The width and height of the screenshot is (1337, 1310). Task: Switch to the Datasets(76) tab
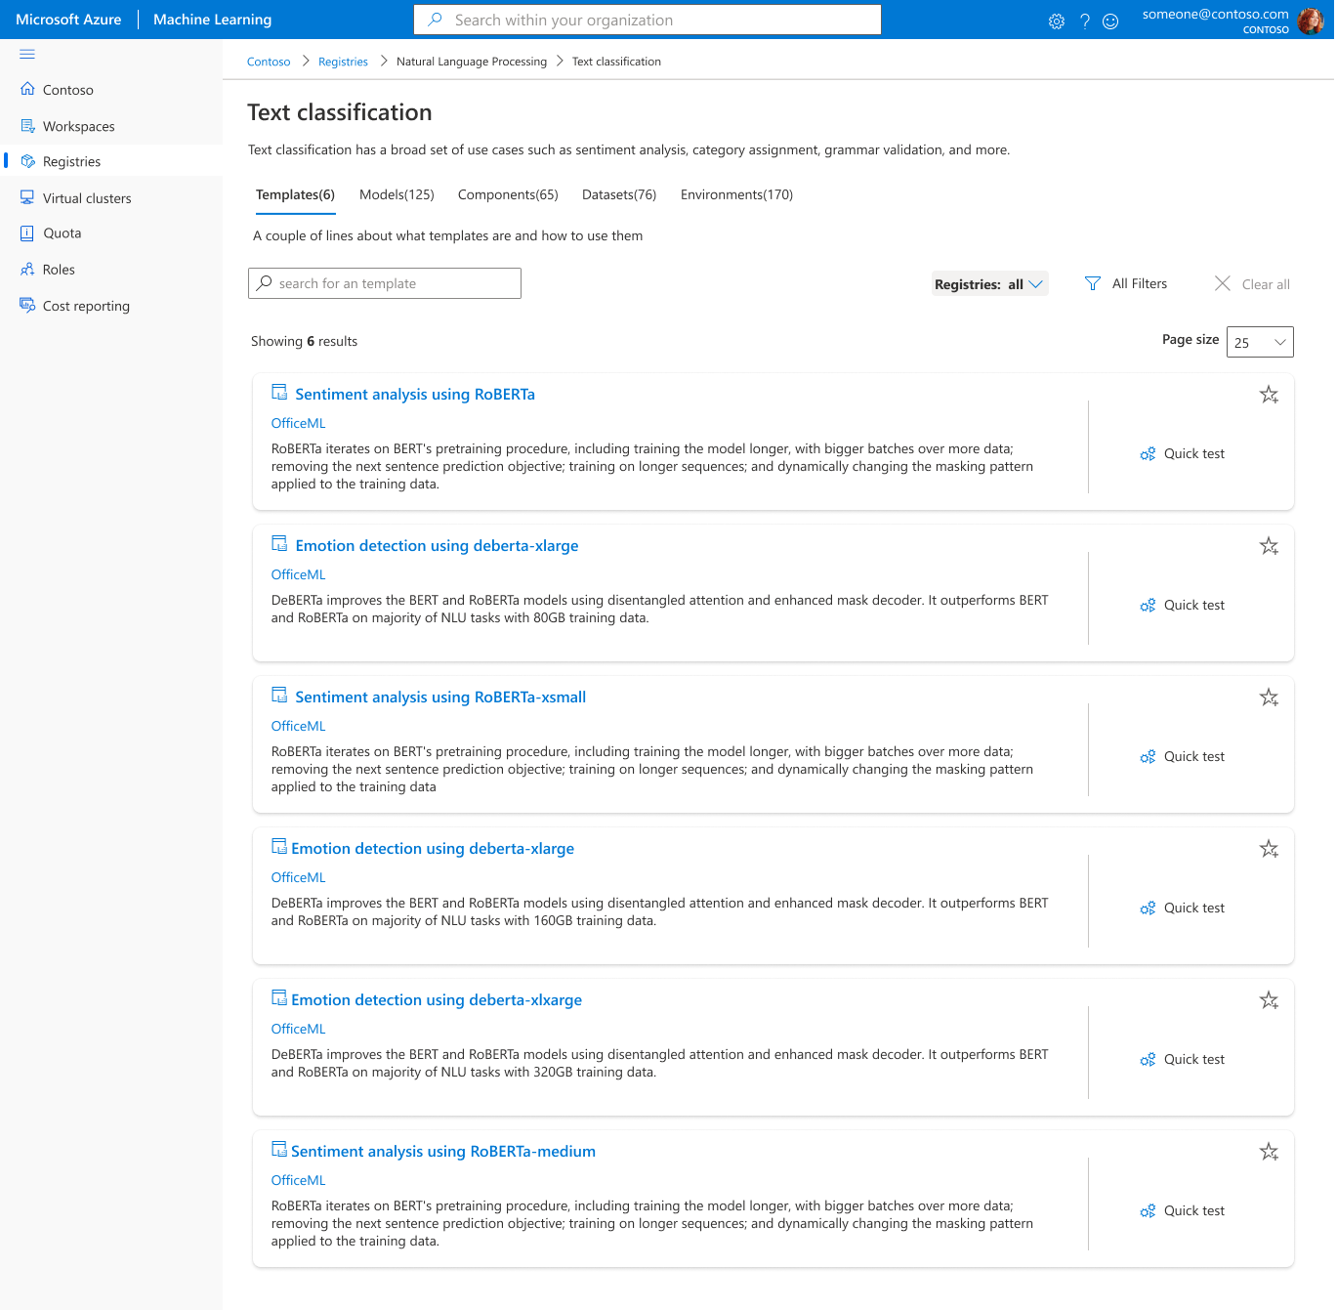(619, 195)
